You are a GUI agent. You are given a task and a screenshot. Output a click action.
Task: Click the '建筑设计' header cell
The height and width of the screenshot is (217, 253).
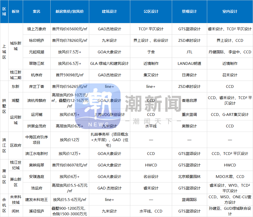coord(109,12)
